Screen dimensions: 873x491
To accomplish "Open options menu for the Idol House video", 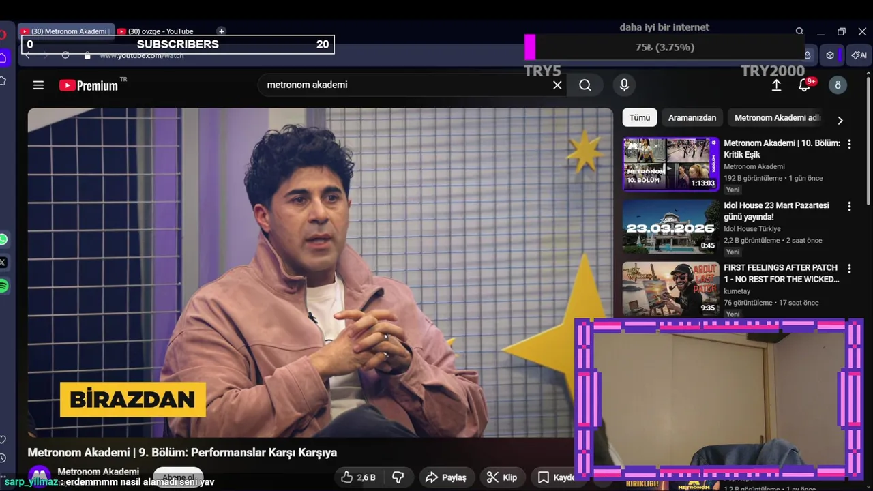I will (x=849, y=206).
